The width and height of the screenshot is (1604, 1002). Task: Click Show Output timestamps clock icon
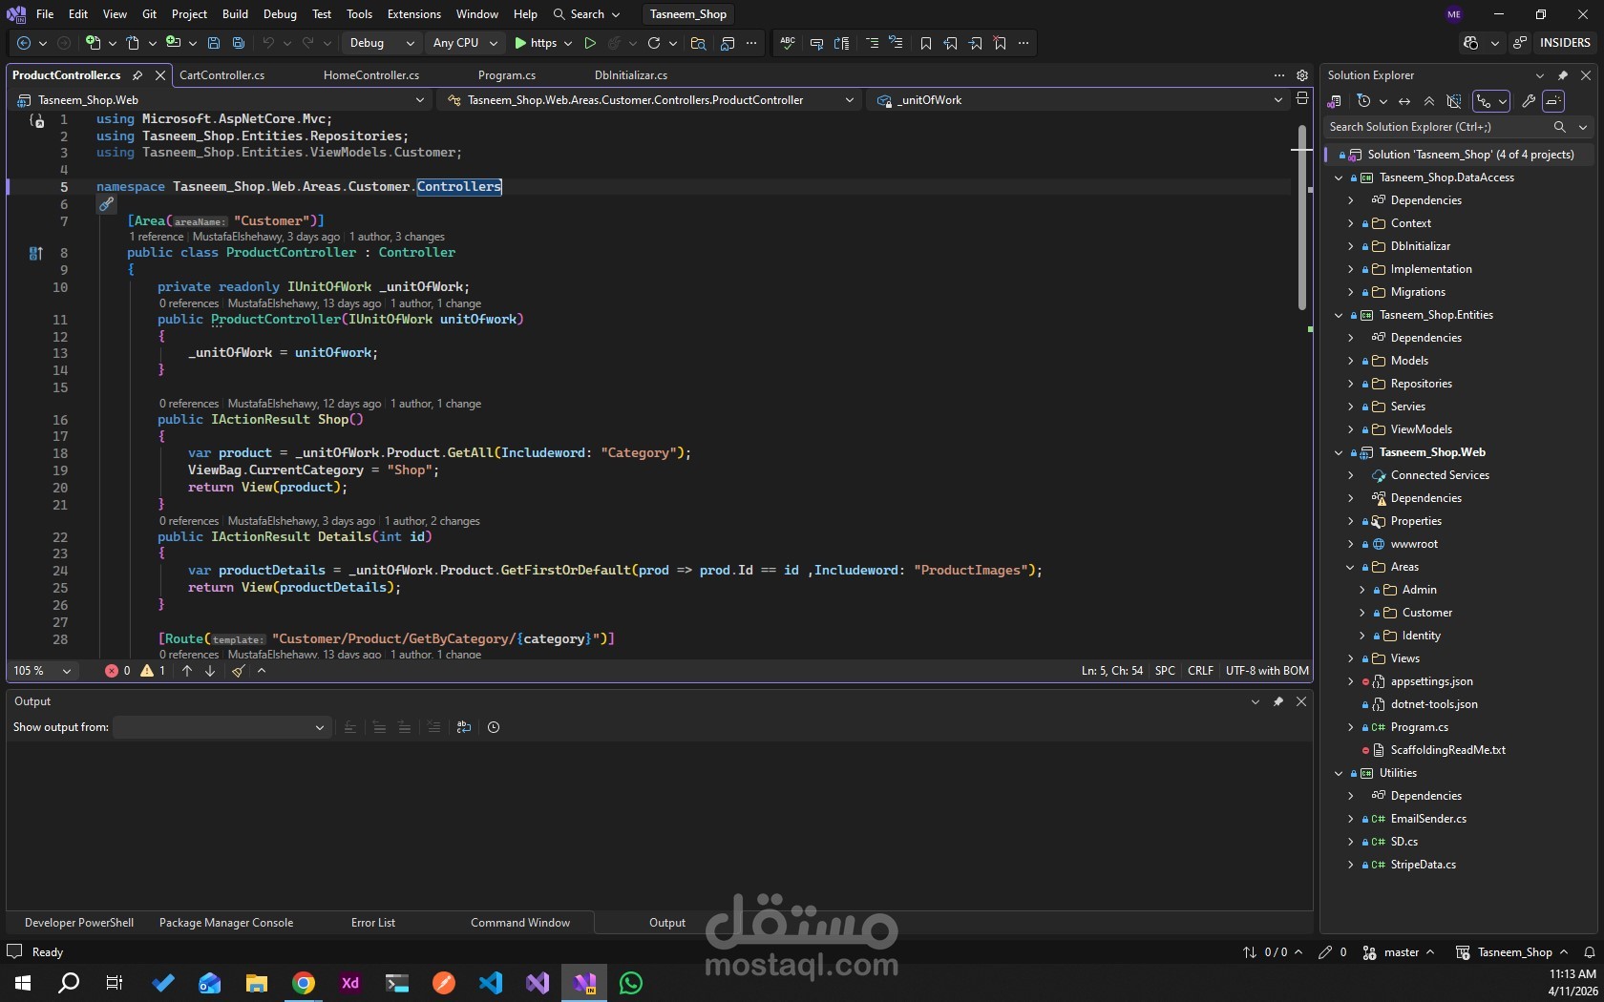click(494, 727)
